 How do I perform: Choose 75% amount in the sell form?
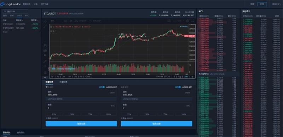click(165, 114)
